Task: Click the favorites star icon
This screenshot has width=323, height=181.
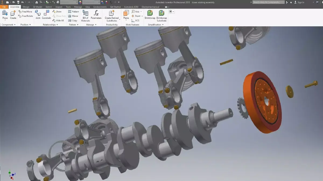Action: [291, 2]
